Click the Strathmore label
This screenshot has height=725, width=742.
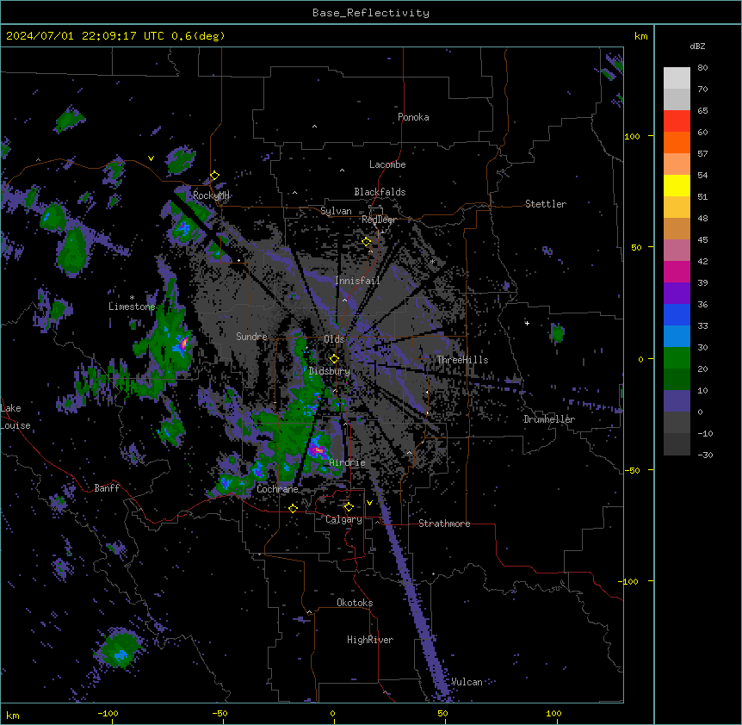point(444,524)
